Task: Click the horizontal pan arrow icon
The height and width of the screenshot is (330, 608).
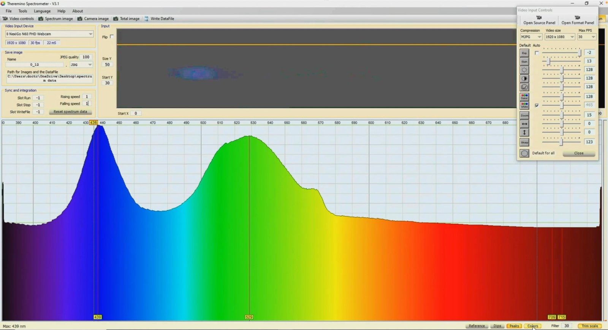Action: pyautogui.click(x=524, y=124)
